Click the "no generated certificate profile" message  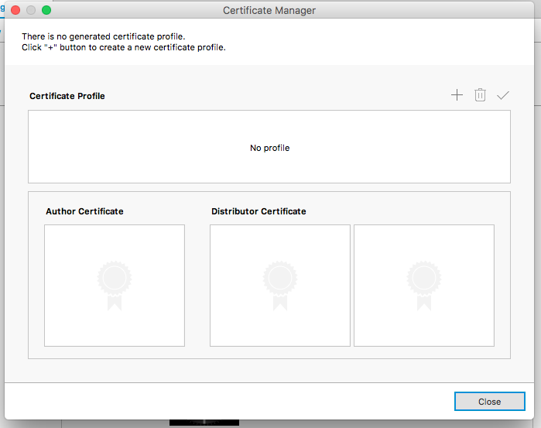[x=103, y=36]
